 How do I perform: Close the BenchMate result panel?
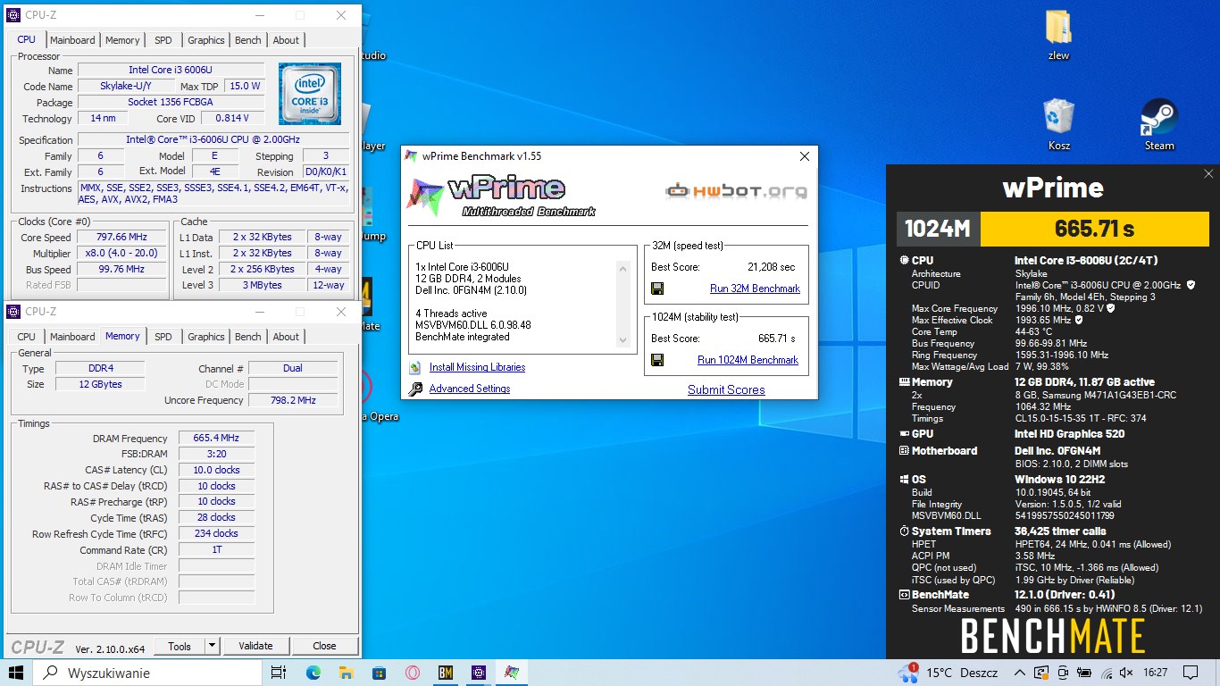(1208, 174)
